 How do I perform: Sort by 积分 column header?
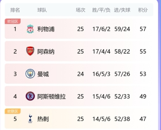[x=143, y=10]
